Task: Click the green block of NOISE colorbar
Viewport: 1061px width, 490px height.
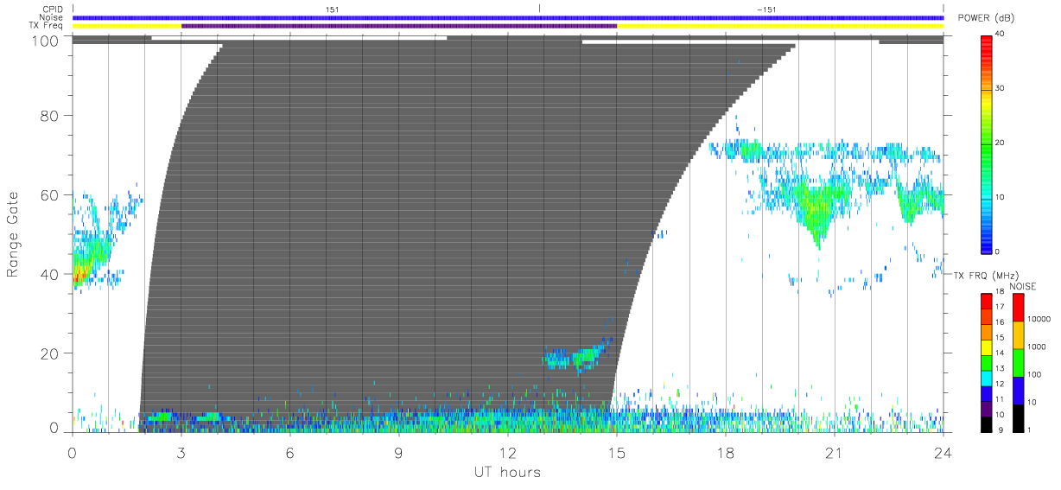Action: 1018,363
